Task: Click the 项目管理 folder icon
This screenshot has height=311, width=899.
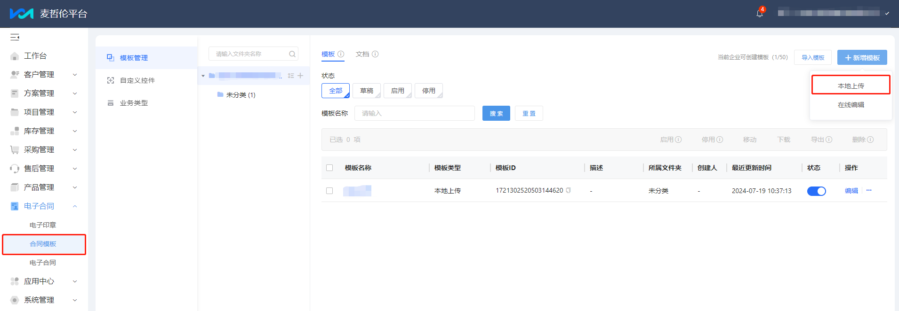Action: click(15, 112)
